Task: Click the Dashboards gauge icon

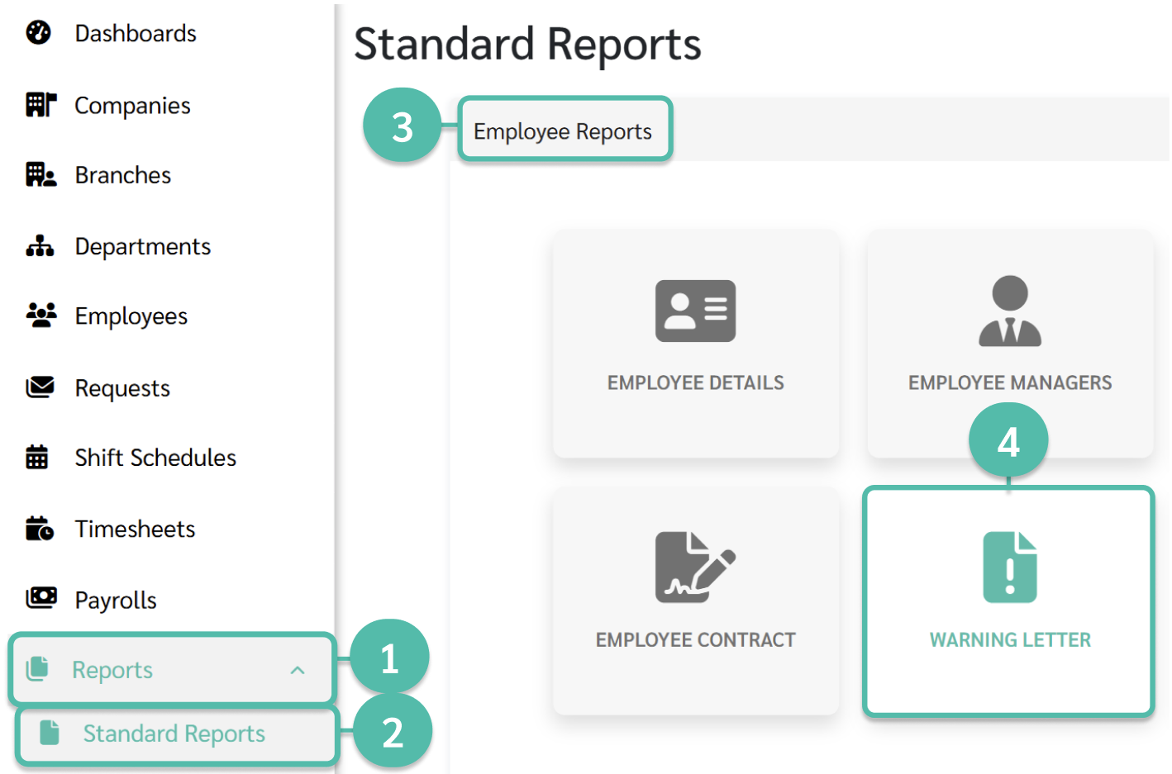Action: (38, 32)
